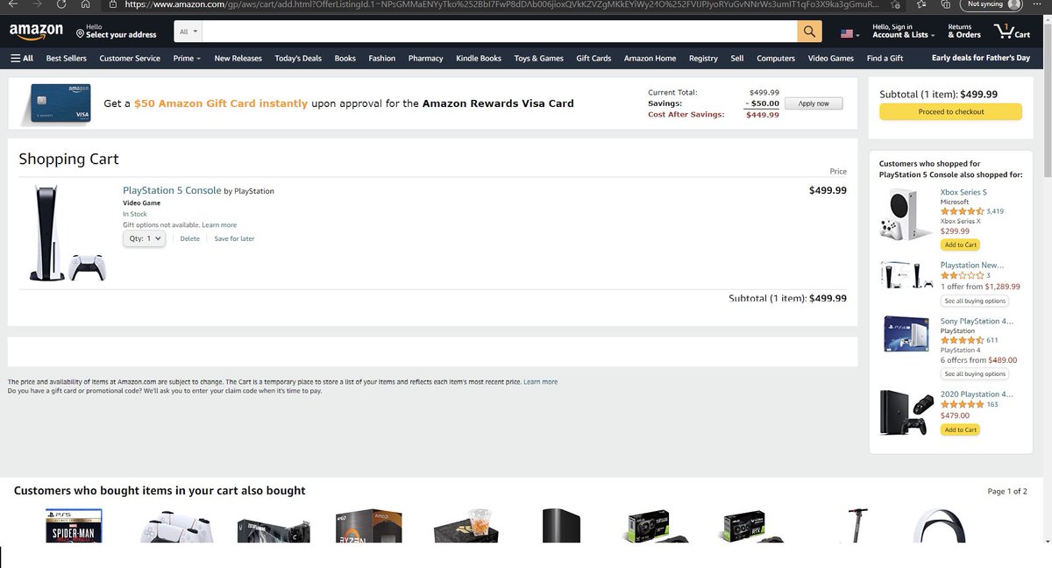The image size is (1052, 568).
Task: Open Select your address location picker
Action: (x=117, y=32)
